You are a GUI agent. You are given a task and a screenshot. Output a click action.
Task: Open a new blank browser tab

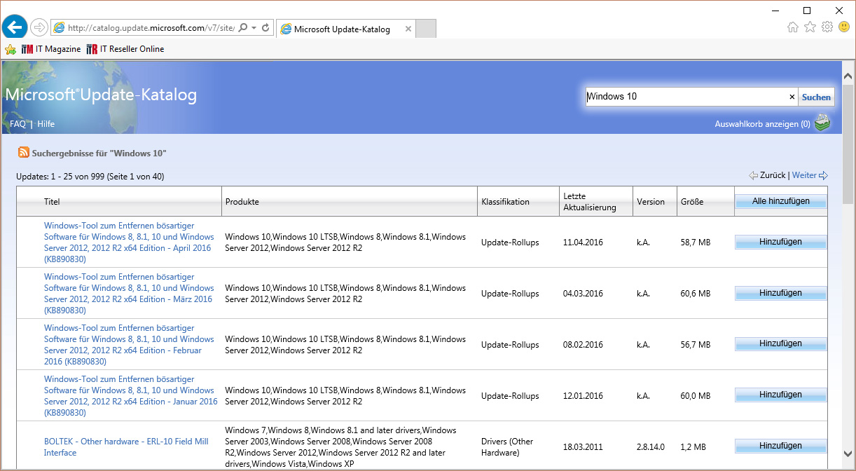[426, 29]
